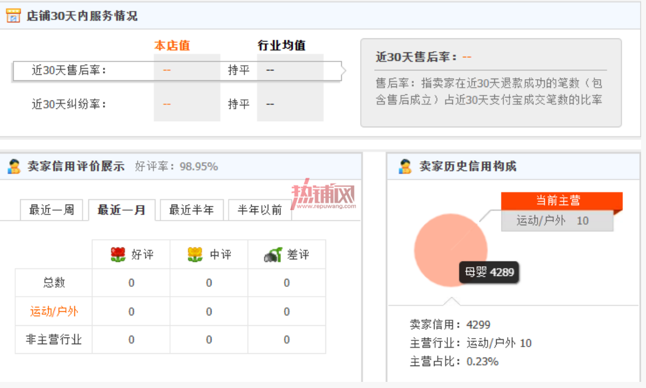Click the yellow flower 中评 icon
The height and width of the screenshot is (388, 646).
(195, 255)
